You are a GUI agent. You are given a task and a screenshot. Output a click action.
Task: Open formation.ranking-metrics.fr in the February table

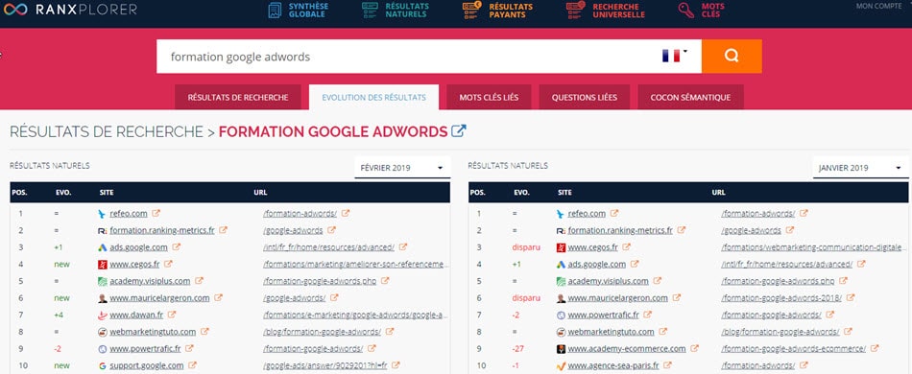click(162, 230)
